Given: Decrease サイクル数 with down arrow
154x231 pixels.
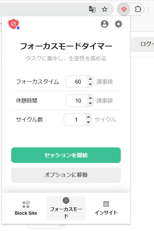Looking at the screenshot, I should pos(88,122).
